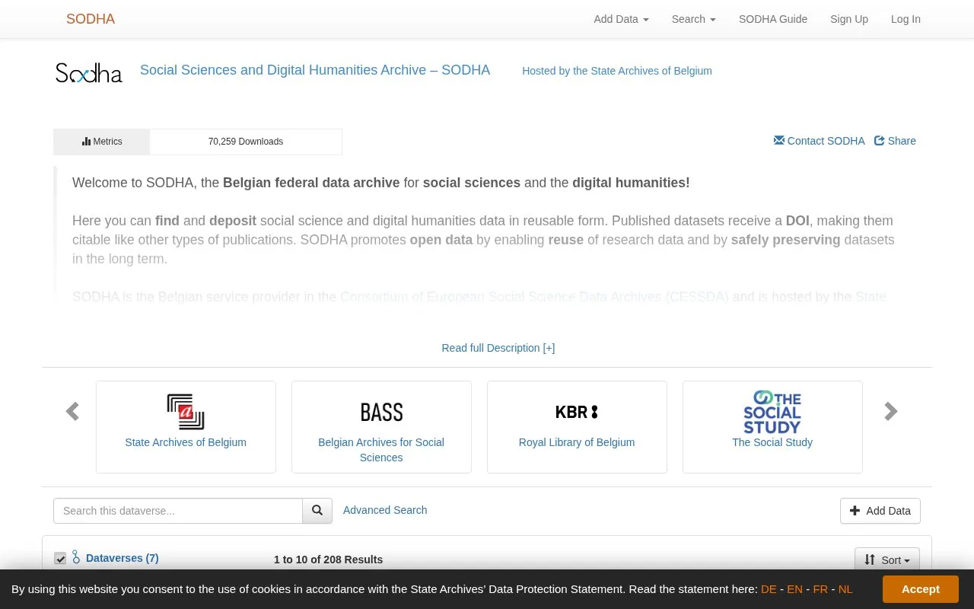The width and height of the screenshot is (974, 609).
Task: Open the FR language statement link
Action: pos(820,589)
